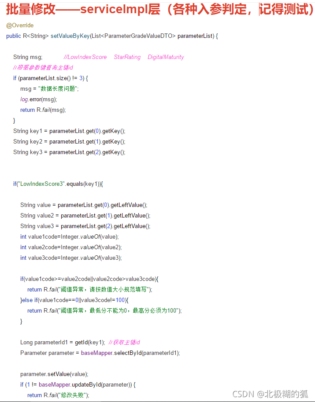Viewport: 315px width, 402px height.
Task: Click the line with "LowIndexScore3".equals(key1)
Action: (x=58, y=184)
